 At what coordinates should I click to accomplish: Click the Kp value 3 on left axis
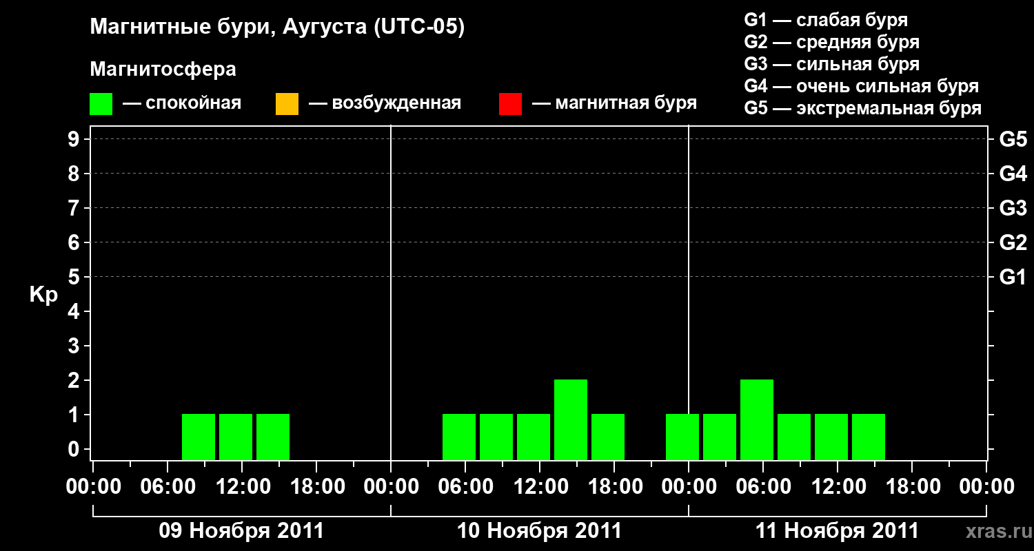(75, 346)
